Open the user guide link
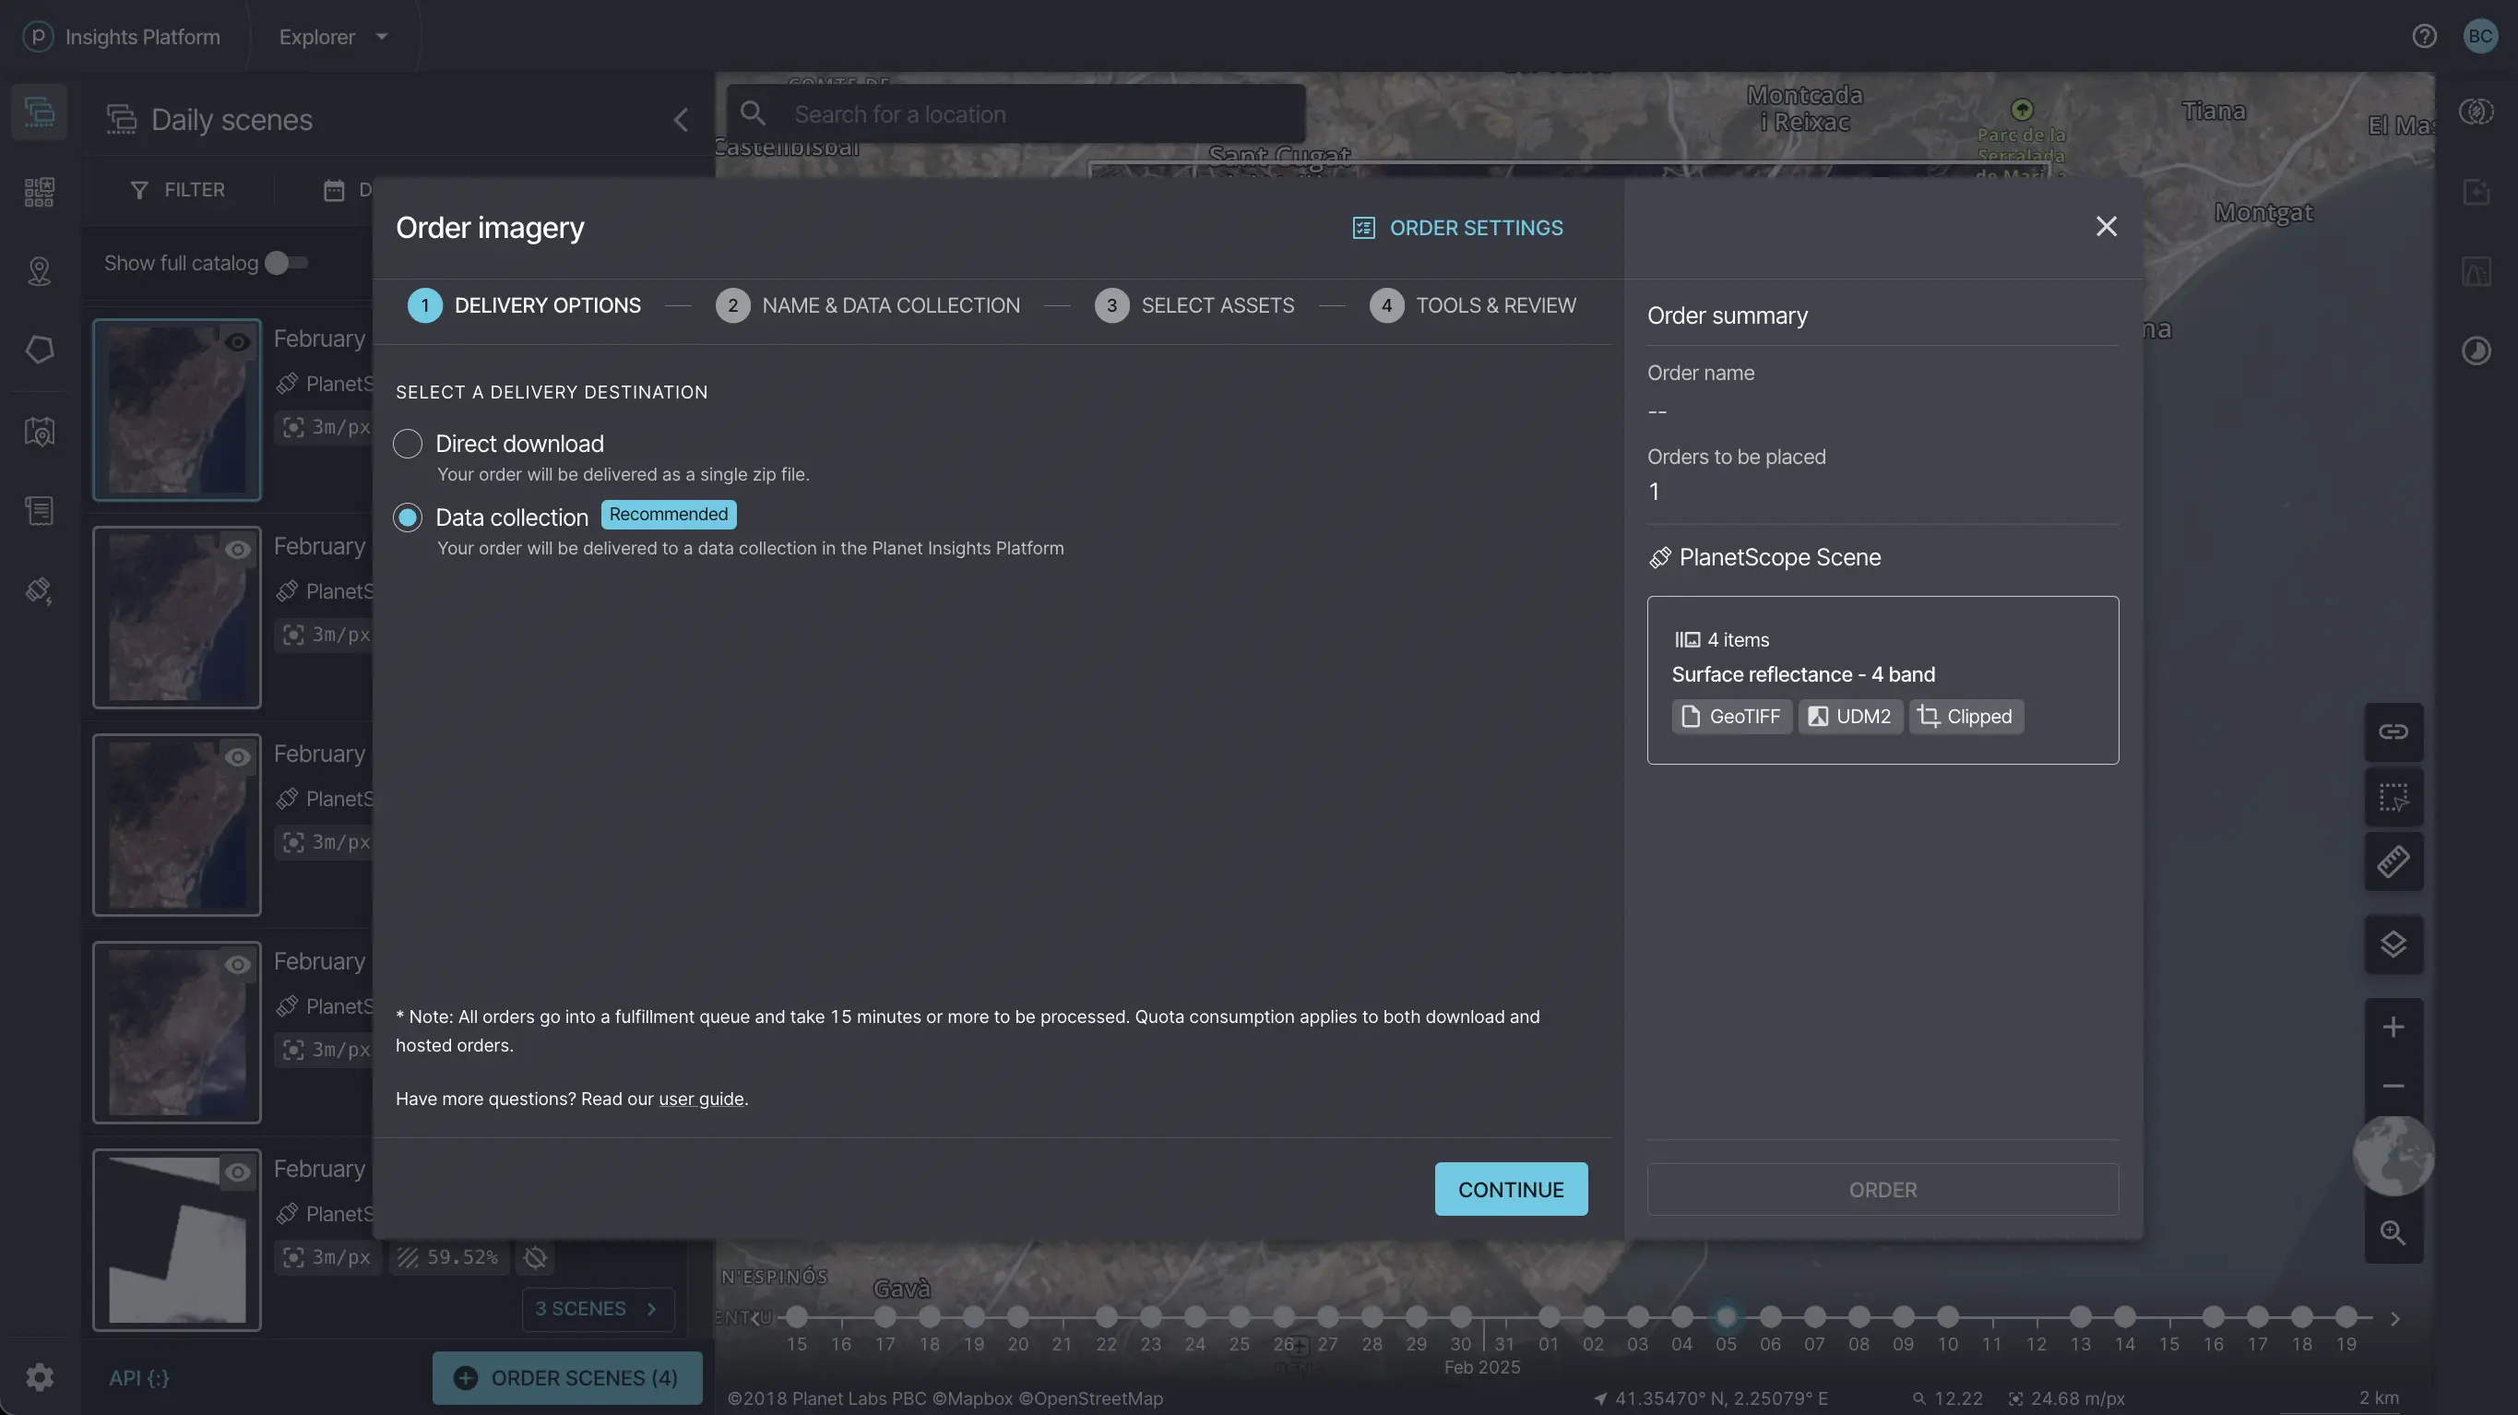The height and width of the screenshot is (1415, 2518). [701, 1099]
